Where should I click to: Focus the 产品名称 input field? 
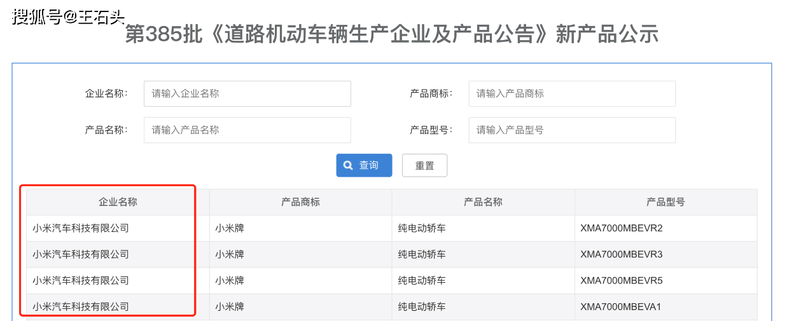click(247, 130)
